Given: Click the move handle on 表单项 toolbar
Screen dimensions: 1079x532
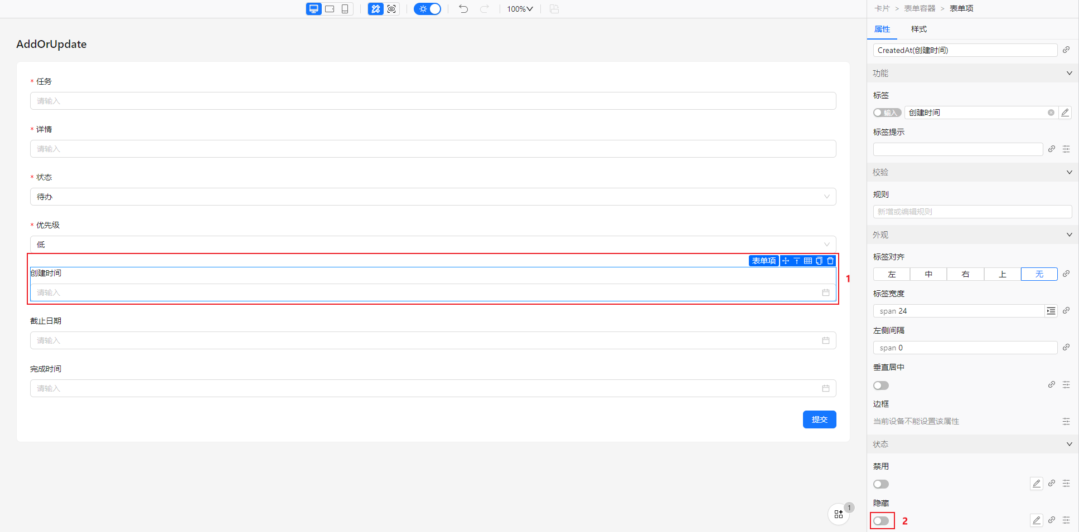Looking at the screenshot, I should coord(786,261).
